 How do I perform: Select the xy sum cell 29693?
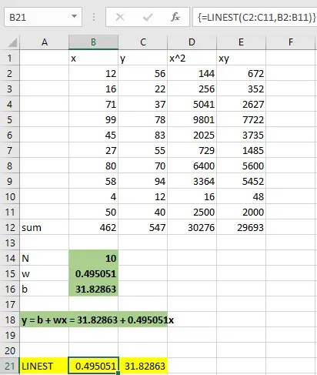tap(241, 227)
